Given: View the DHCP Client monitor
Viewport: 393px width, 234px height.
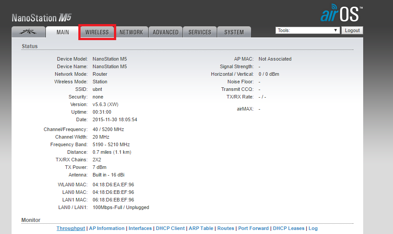Looking at the screenshot, I should (x=170, y=228).
